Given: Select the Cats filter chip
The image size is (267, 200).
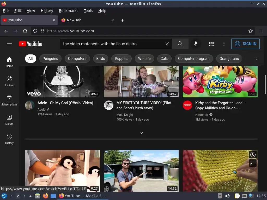Looking at the screenshot, I should coord(164,59).
